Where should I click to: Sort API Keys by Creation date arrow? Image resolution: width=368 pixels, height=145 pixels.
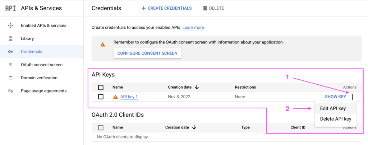point(197,87)
